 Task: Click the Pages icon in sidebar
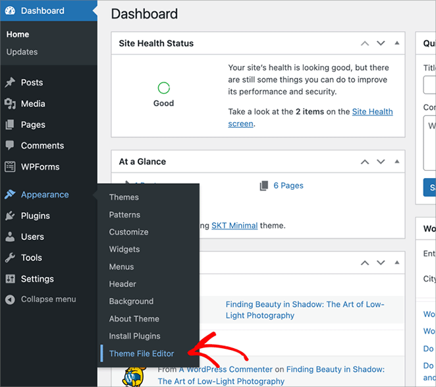click(x=10, y=125)
